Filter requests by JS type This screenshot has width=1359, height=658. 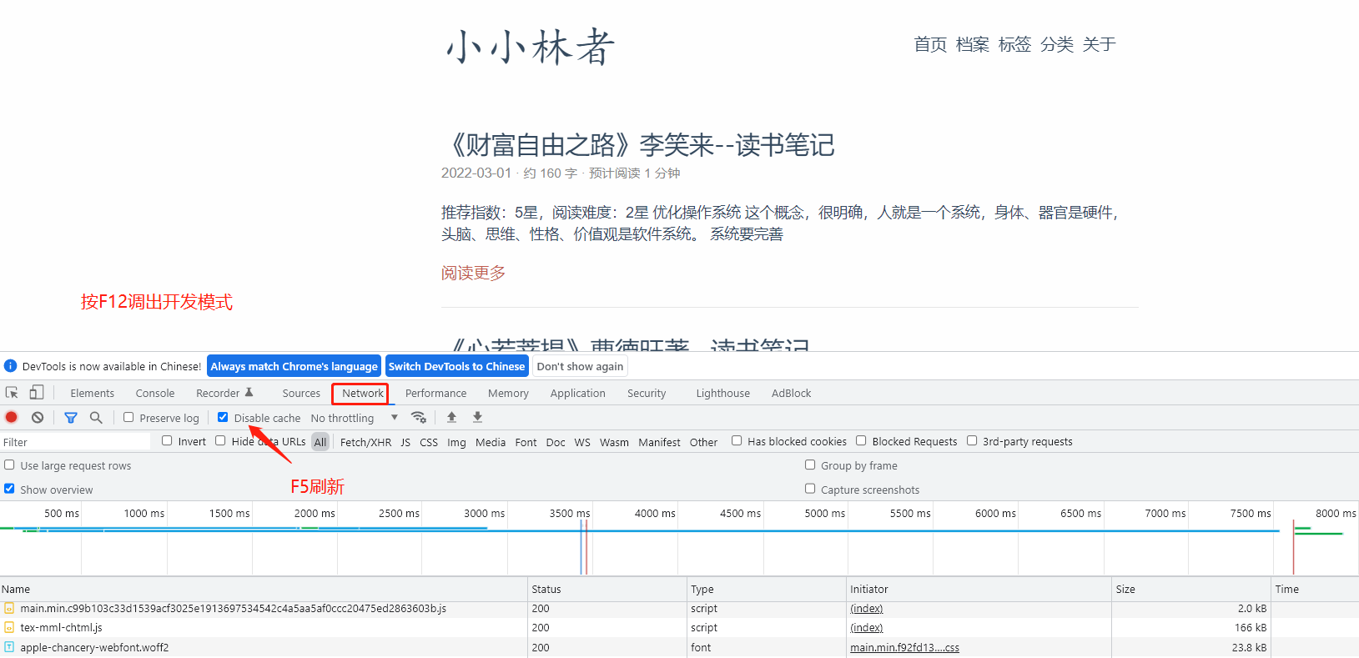405,442
